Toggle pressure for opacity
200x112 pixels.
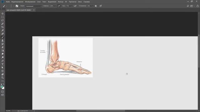(x=59, y=6)
